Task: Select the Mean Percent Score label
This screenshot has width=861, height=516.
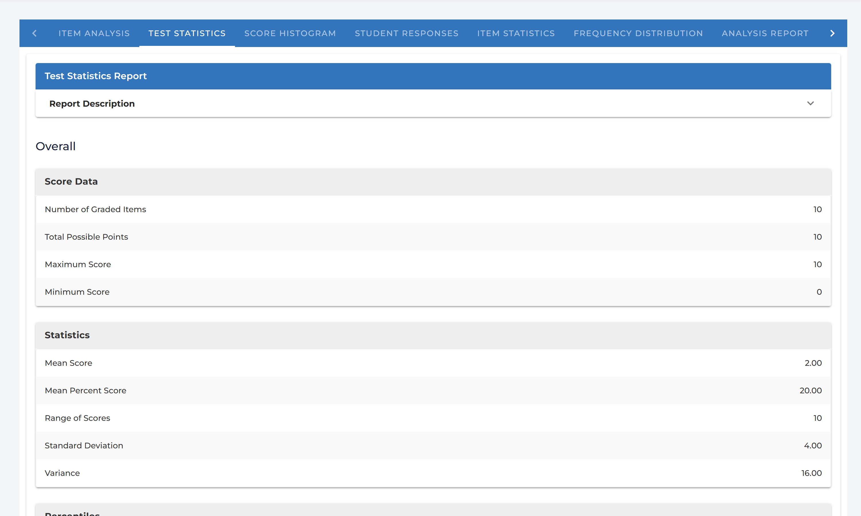Action: [x=85, y=390]
